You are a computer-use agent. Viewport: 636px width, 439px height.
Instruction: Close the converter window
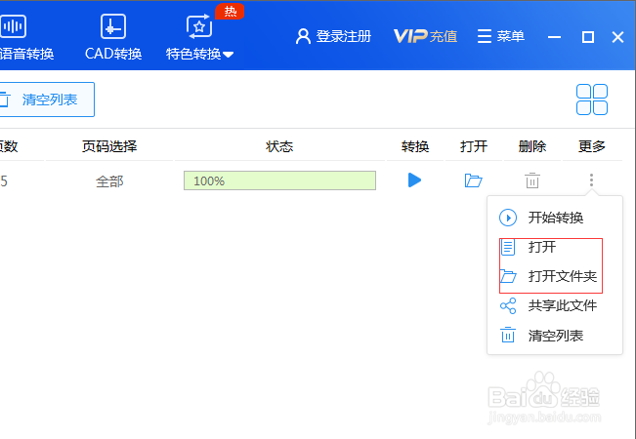pyautogui.click(x=617, y=37)
